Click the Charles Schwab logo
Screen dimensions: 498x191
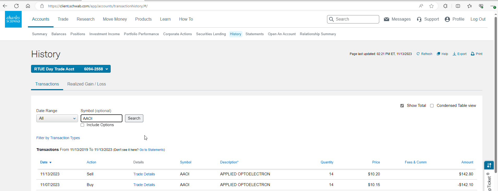click(x=13, y=19)
